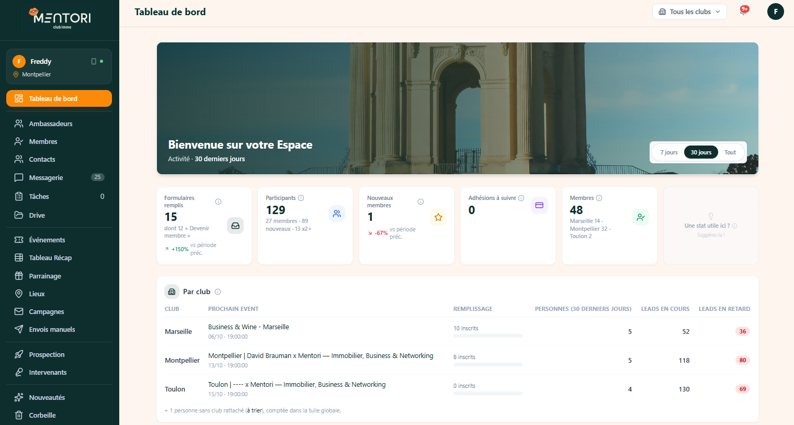Open the Tableau de bord menu item

coord(59,98)
